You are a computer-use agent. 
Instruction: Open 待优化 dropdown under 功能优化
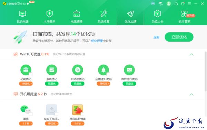pyautogui.click(x=26, y=84)
